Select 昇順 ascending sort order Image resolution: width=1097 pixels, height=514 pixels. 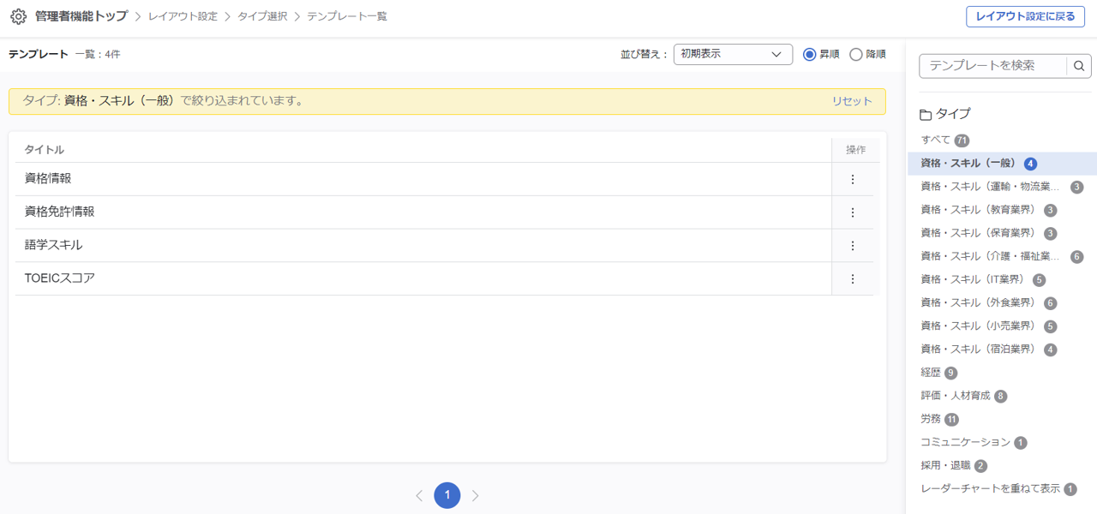(810, 54)
